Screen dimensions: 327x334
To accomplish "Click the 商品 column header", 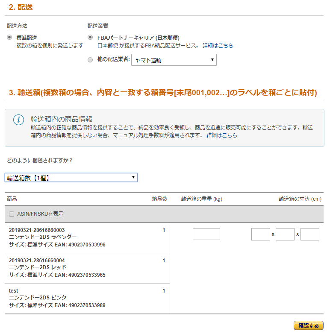I will click(x=12, y=199).
